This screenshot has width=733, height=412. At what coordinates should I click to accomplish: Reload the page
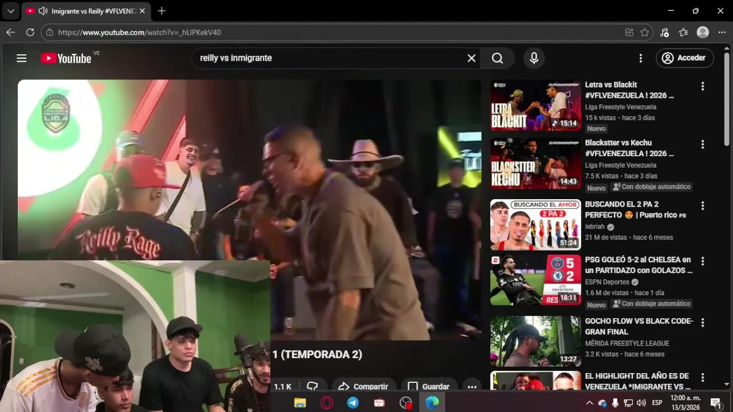pyautogui.click(x=30, y=33)
